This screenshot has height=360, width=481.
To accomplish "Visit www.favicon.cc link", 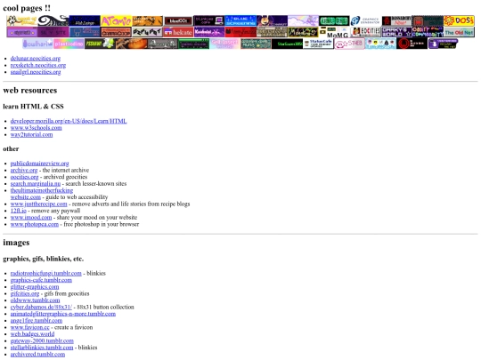I will coord(29,327).
